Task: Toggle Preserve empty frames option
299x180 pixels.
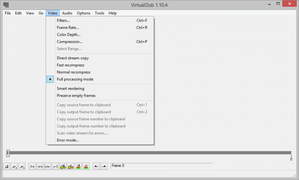Action: click(100, 96)
